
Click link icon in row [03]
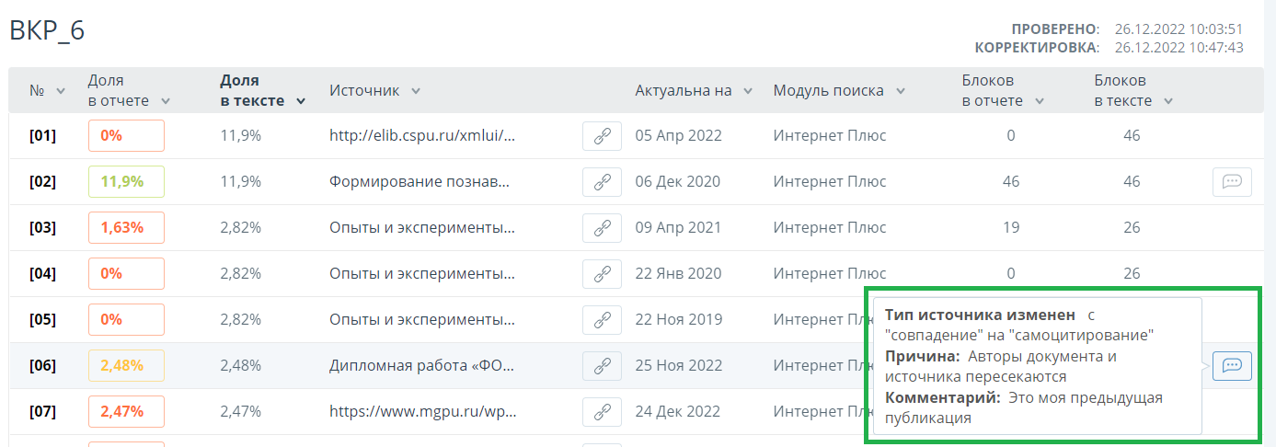point(602,227)
